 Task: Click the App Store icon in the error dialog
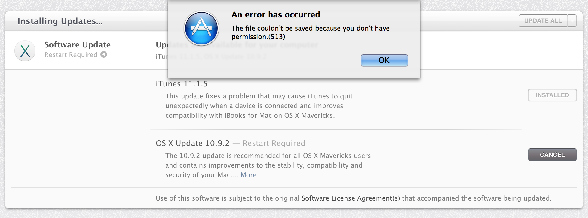pos(201,29)
